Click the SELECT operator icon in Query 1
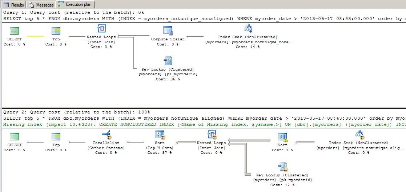Image resolution: width=406 pixels, height=192 pixels. coord(15,31)
